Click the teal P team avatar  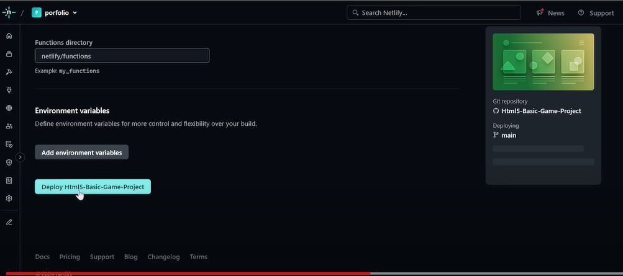(x=37, y=12)
